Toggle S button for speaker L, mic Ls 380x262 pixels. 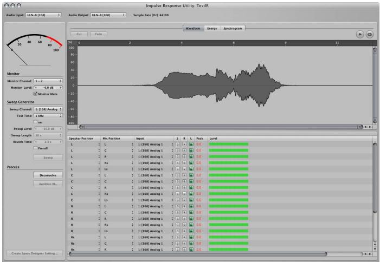pos(177,169)
